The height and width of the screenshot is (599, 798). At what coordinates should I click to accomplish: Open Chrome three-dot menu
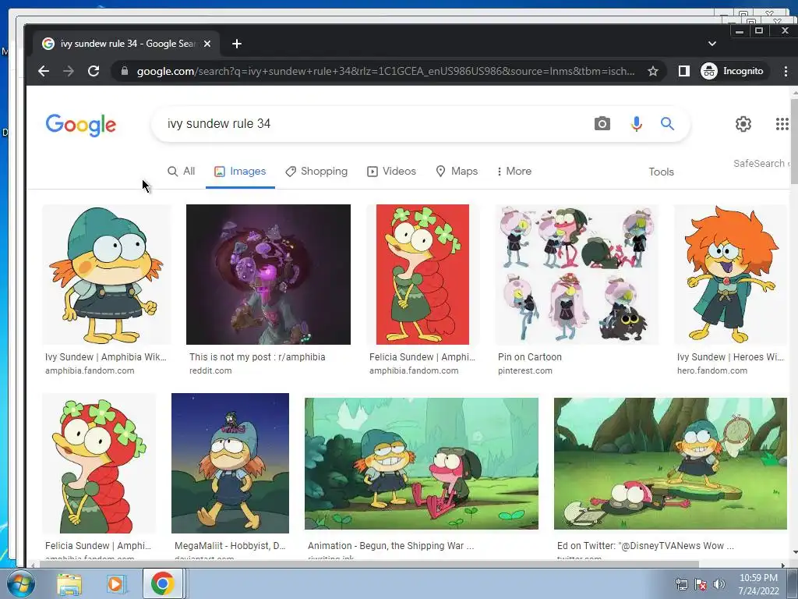(786, 71)
